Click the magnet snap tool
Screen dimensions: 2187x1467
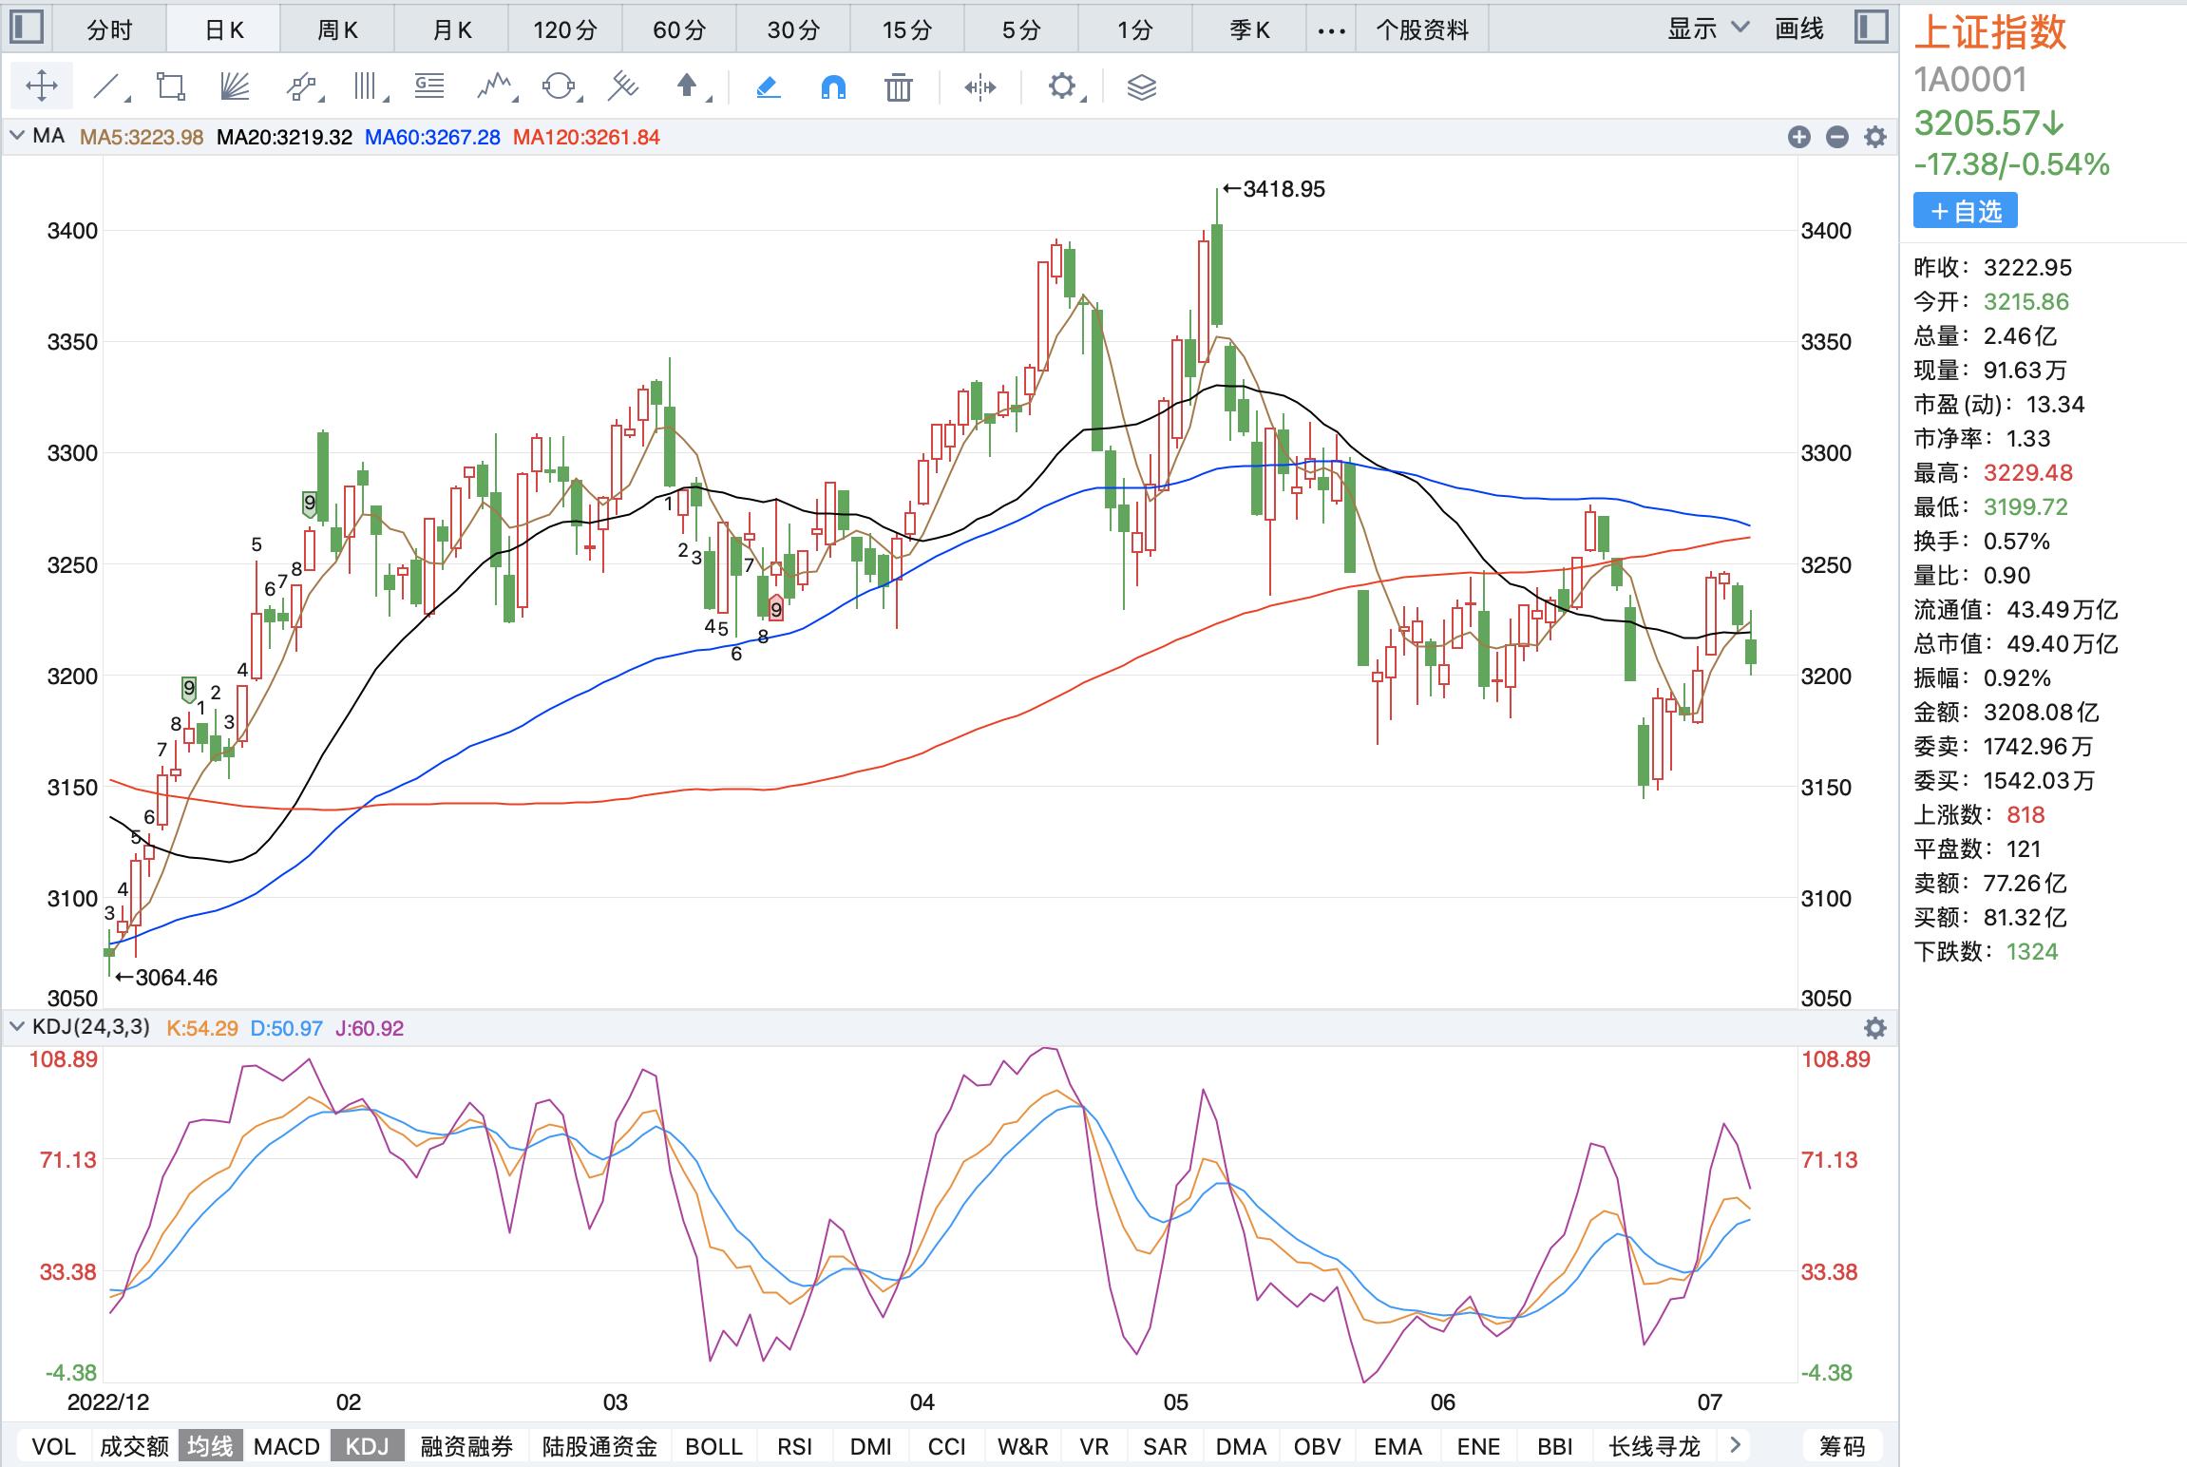pos(832,87)
